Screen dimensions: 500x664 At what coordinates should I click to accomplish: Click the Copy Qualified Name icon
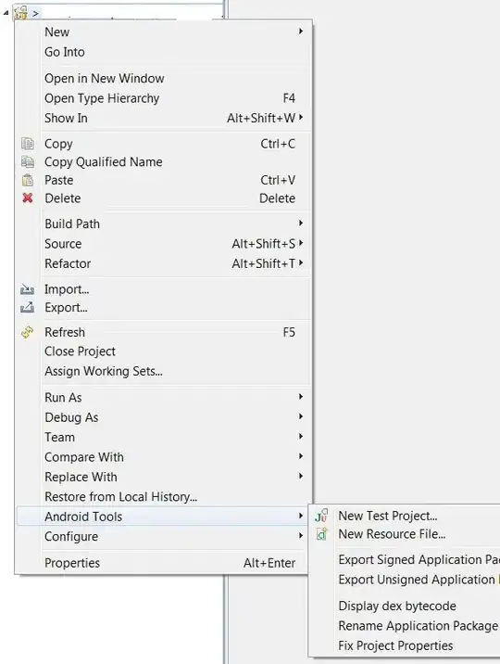(28, 161)
